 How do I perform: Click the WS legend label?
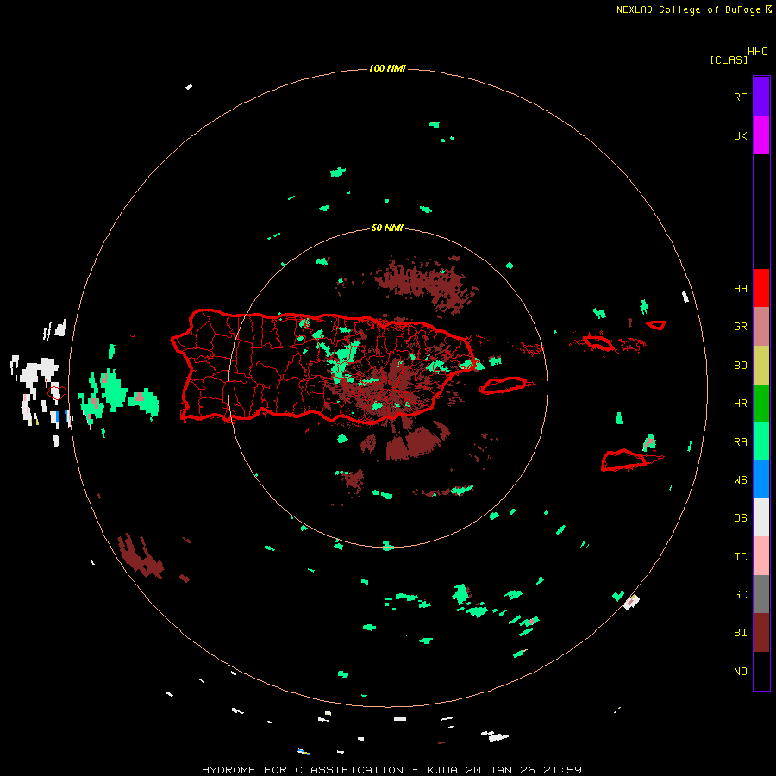click(740, 479)
